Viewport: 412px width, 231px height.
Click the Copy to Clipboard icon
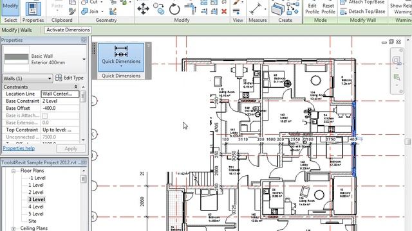pyautogui.click(x=72, y=3)
